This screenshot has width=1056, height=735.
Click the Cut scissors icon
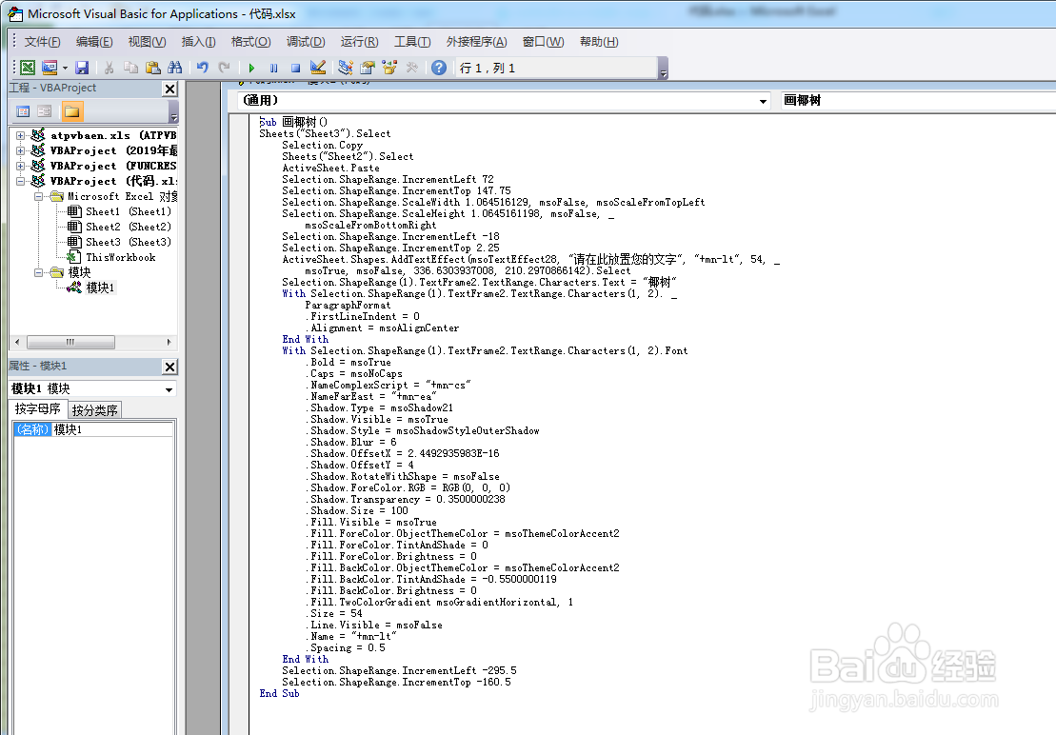tap(109, 68)
